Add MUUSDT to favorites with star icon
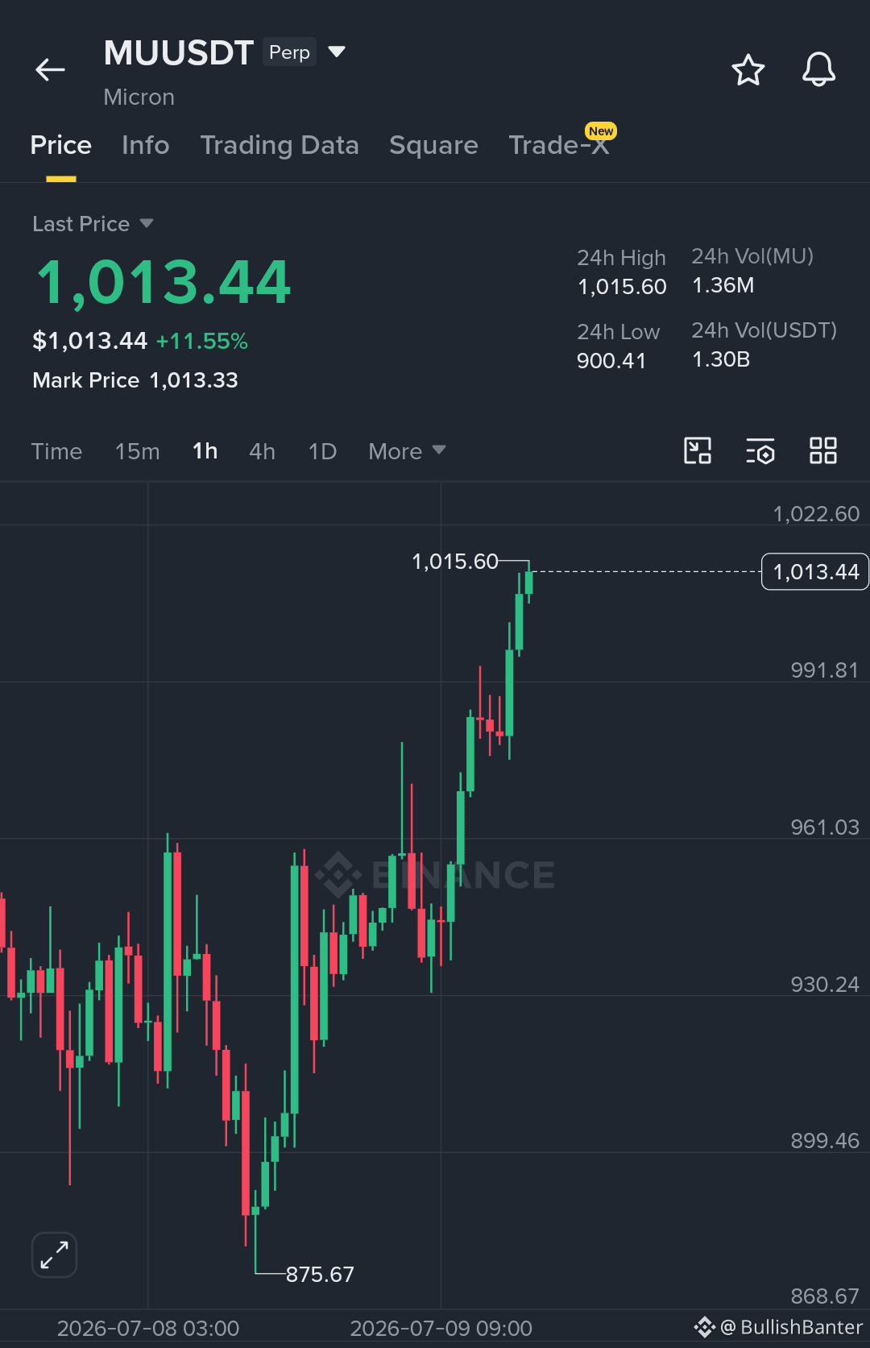 click(748, 70)
